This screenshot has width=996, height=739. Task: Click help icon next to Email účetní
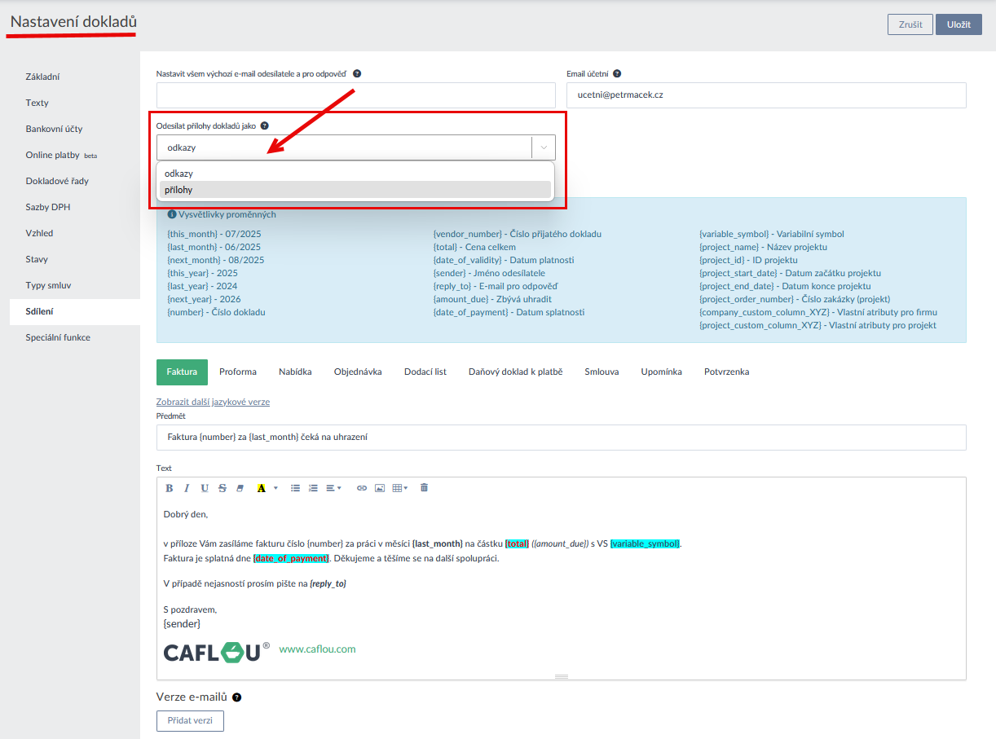click(617, 73)
